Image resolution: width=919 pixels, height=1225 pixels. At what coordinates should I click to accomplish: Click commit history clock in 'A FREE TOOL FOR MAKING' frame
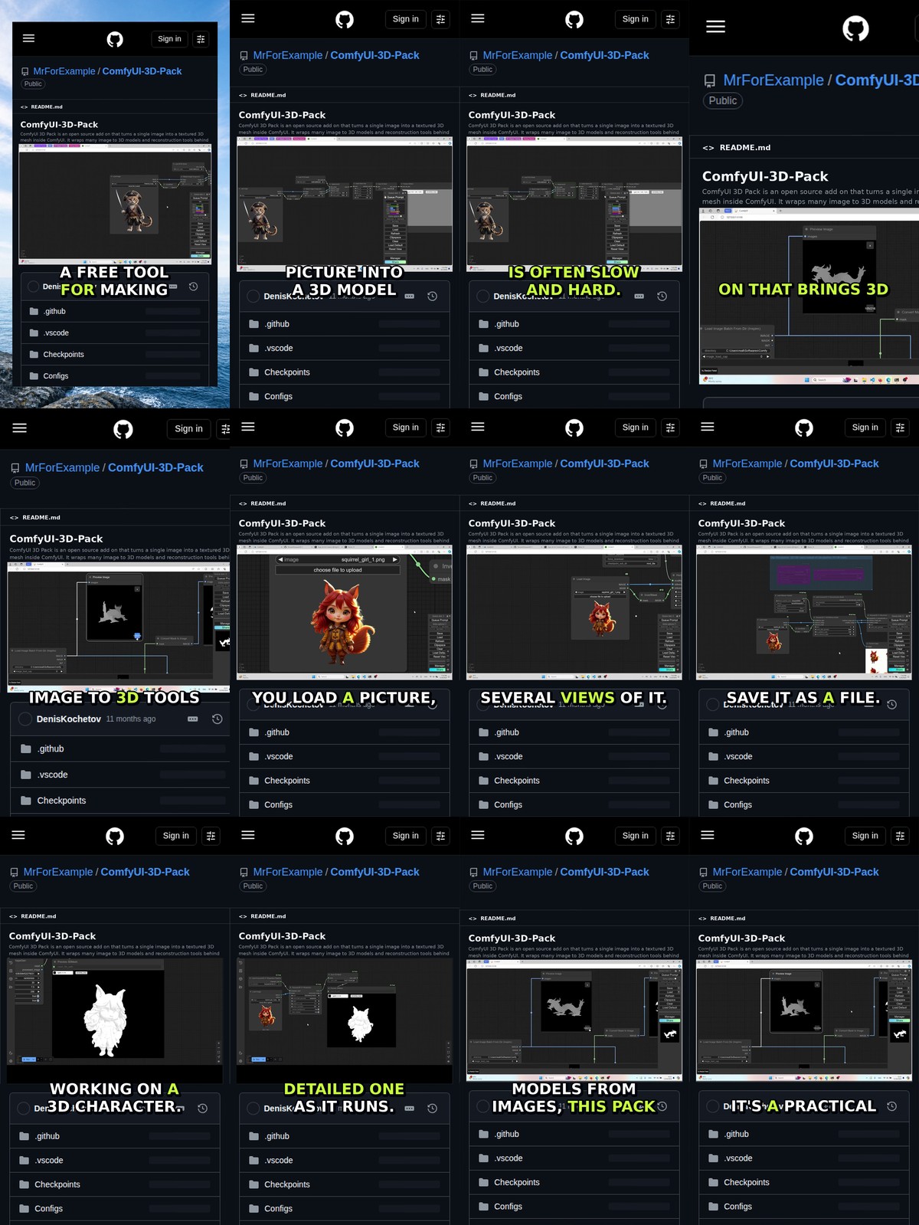pyautogui.click(x=193, y=287)
